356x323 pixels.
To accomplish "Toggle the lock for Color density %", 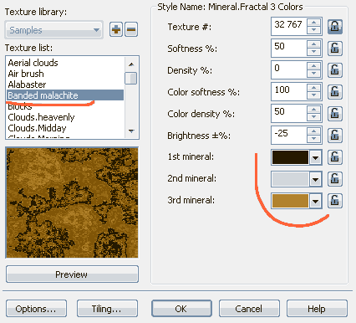I will tap(334, 114).
